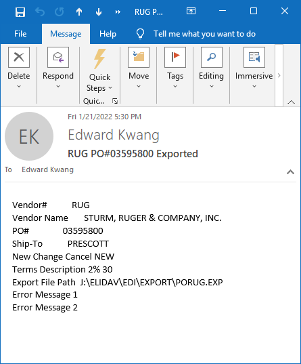
Task: Click the Tags flag icon
Action: point(175,57)
